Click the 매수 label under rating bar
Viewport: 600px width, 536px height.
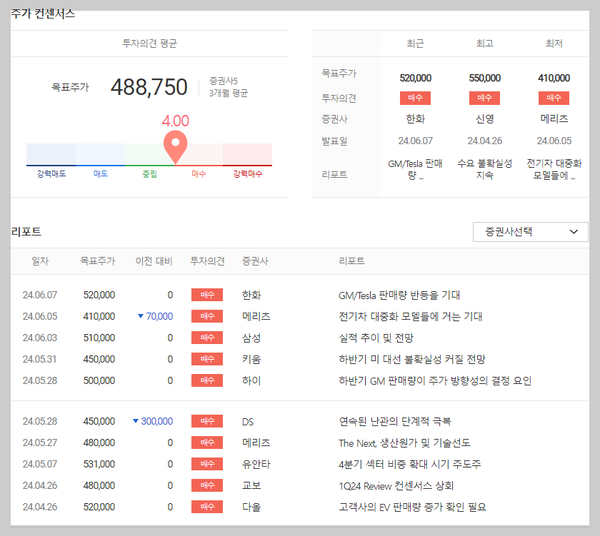click(199, 174)
